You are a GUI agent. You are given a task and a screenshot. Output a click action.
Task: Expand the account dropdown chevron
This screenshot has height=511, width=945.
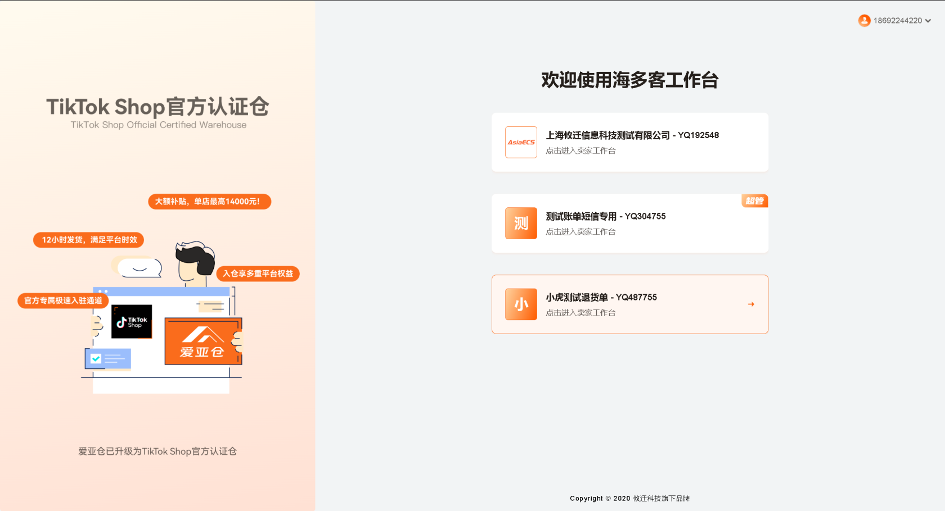(928, 21)
